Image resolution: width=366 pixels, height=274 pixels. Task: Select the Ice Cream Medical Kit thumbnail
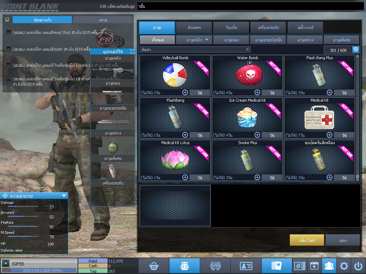pyautogui.click(x=247, y=117)
